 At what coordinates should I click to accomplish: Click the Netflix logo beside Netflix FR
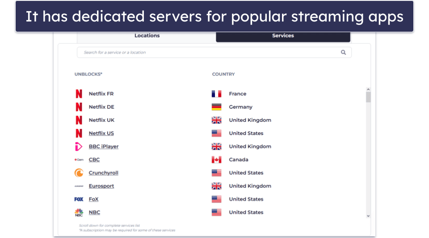pos(79,94)
